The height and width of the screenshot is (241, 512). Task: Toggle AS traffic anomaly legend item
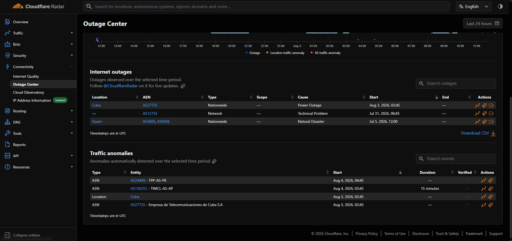pyautogui.click(x=326, y=53)
